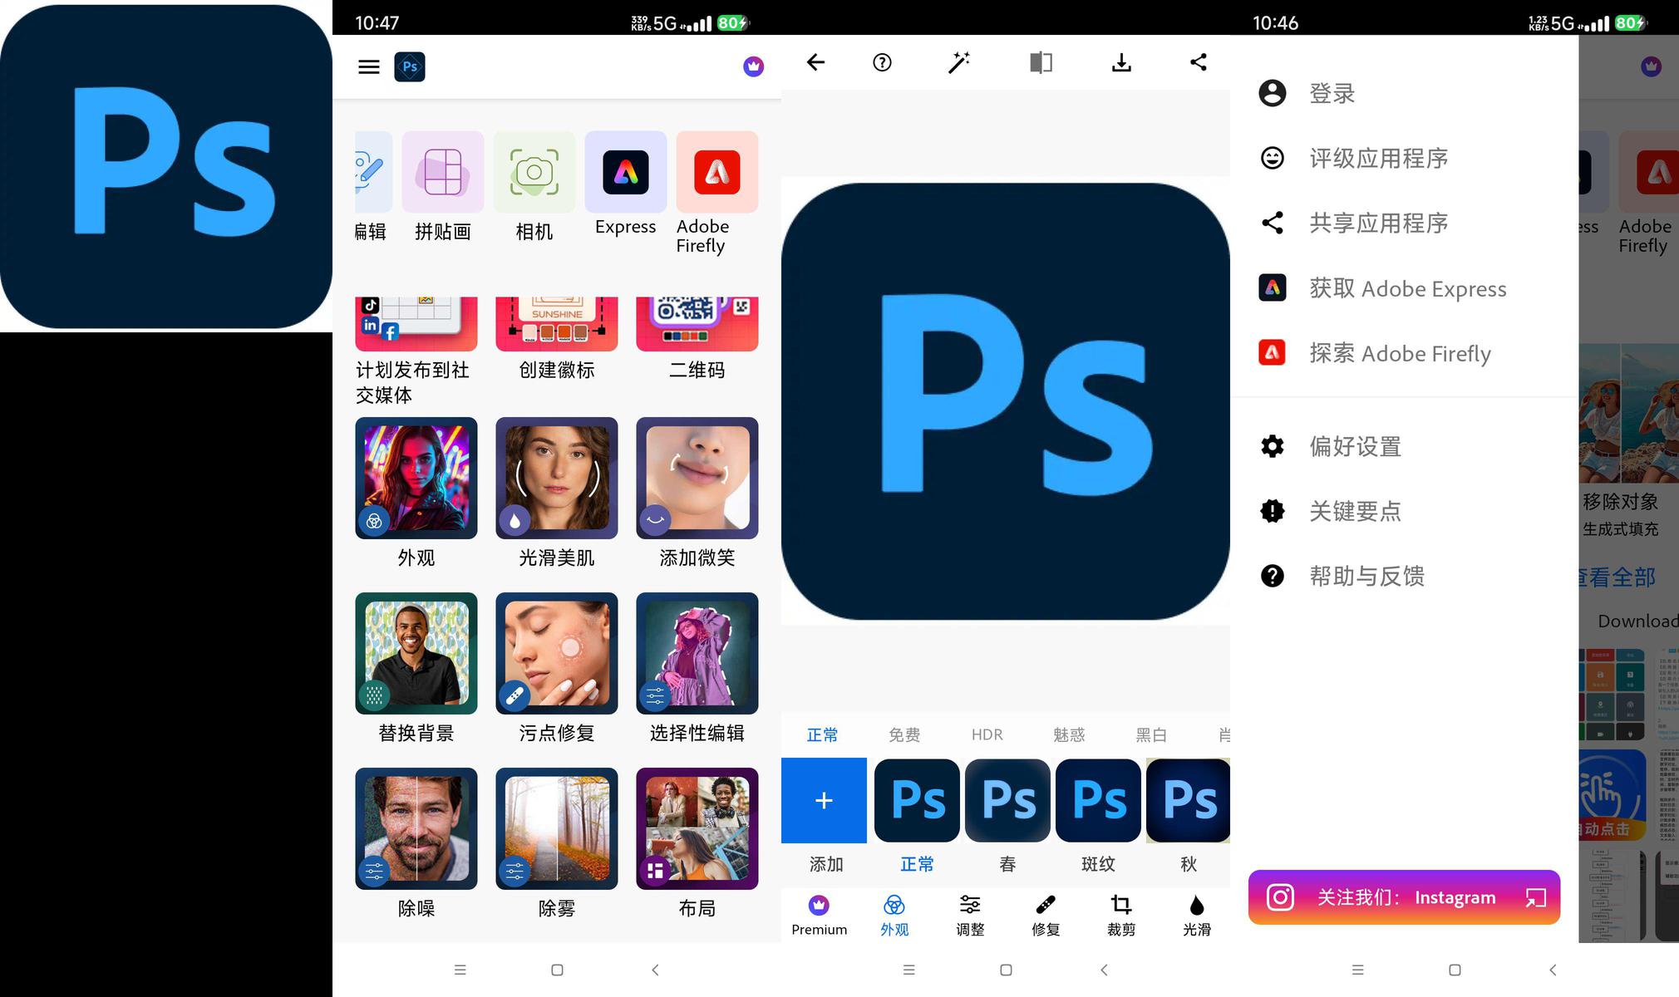1679x997 pixels.
Task: Open the 外观 looks tool in editor
Action: click(x=894, y=916)
